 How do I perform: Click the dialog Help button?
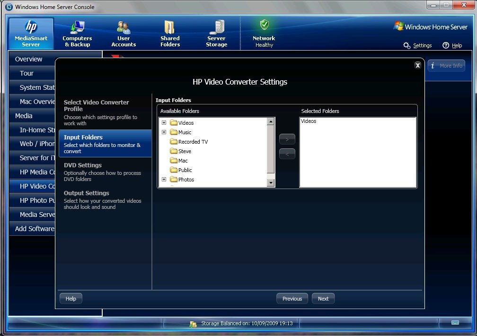[x=71, y=299]
